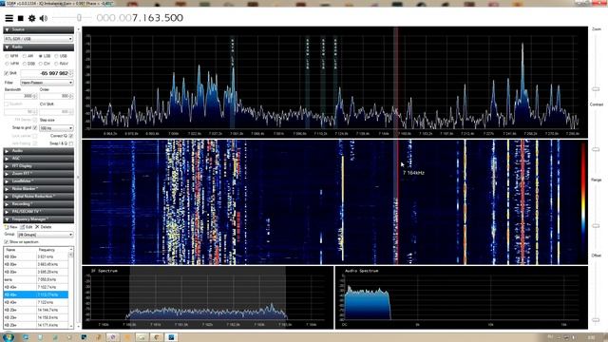Open the Windows Start button
The width and height of the screenshot is (608, 342).
[8, 337]
